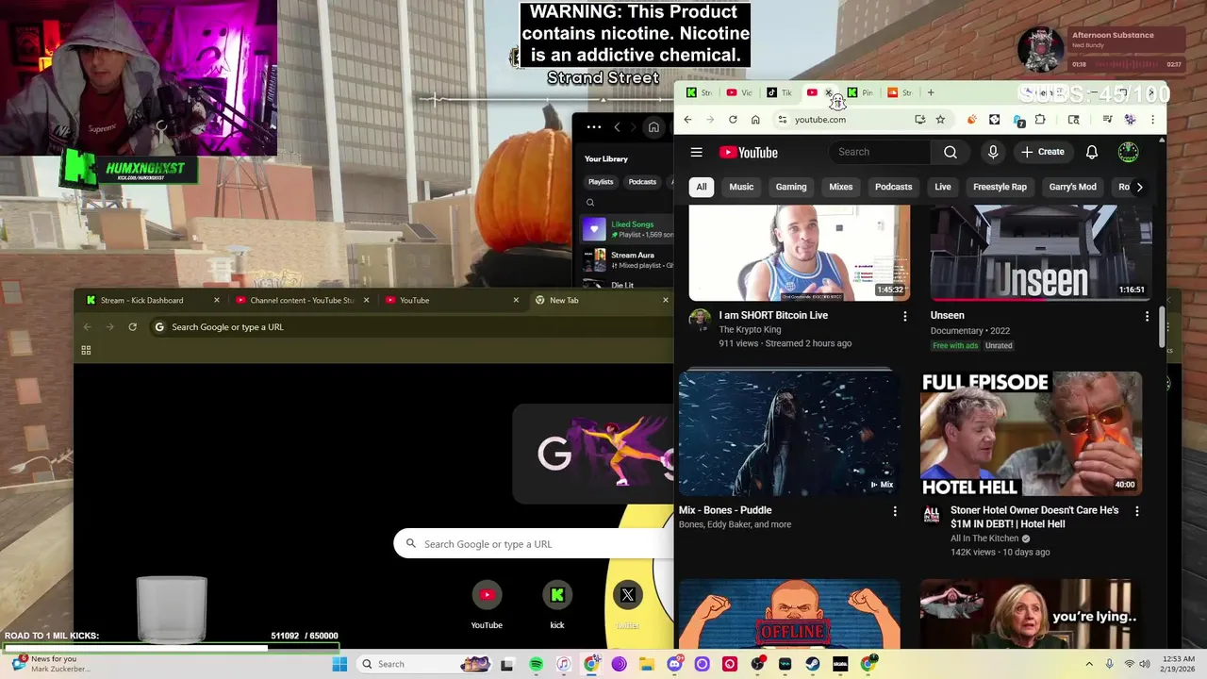Viewport: 1207px width, 679px height.
Task: Open the Spotify three-dot menu
Action: point(593,127)
